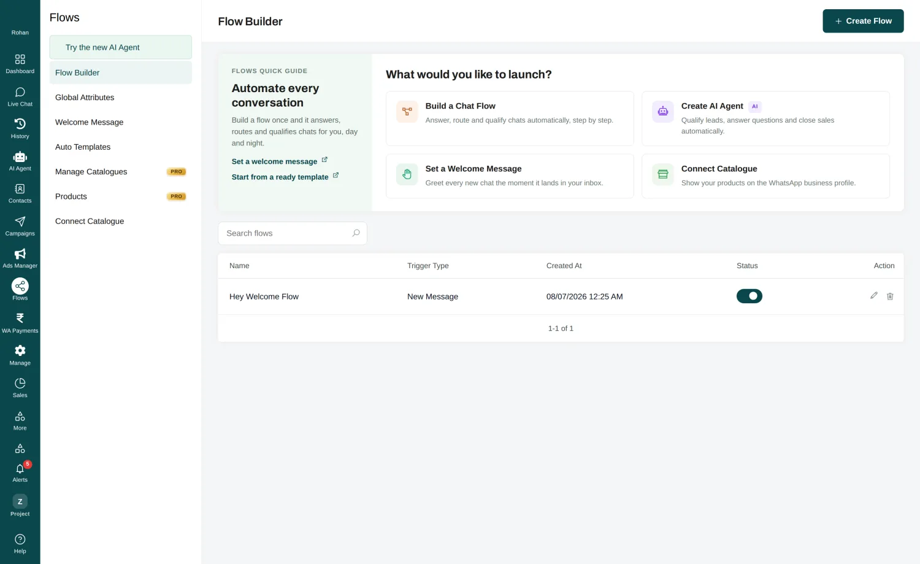
Task: Open Global Attributes
Action: 120,97
